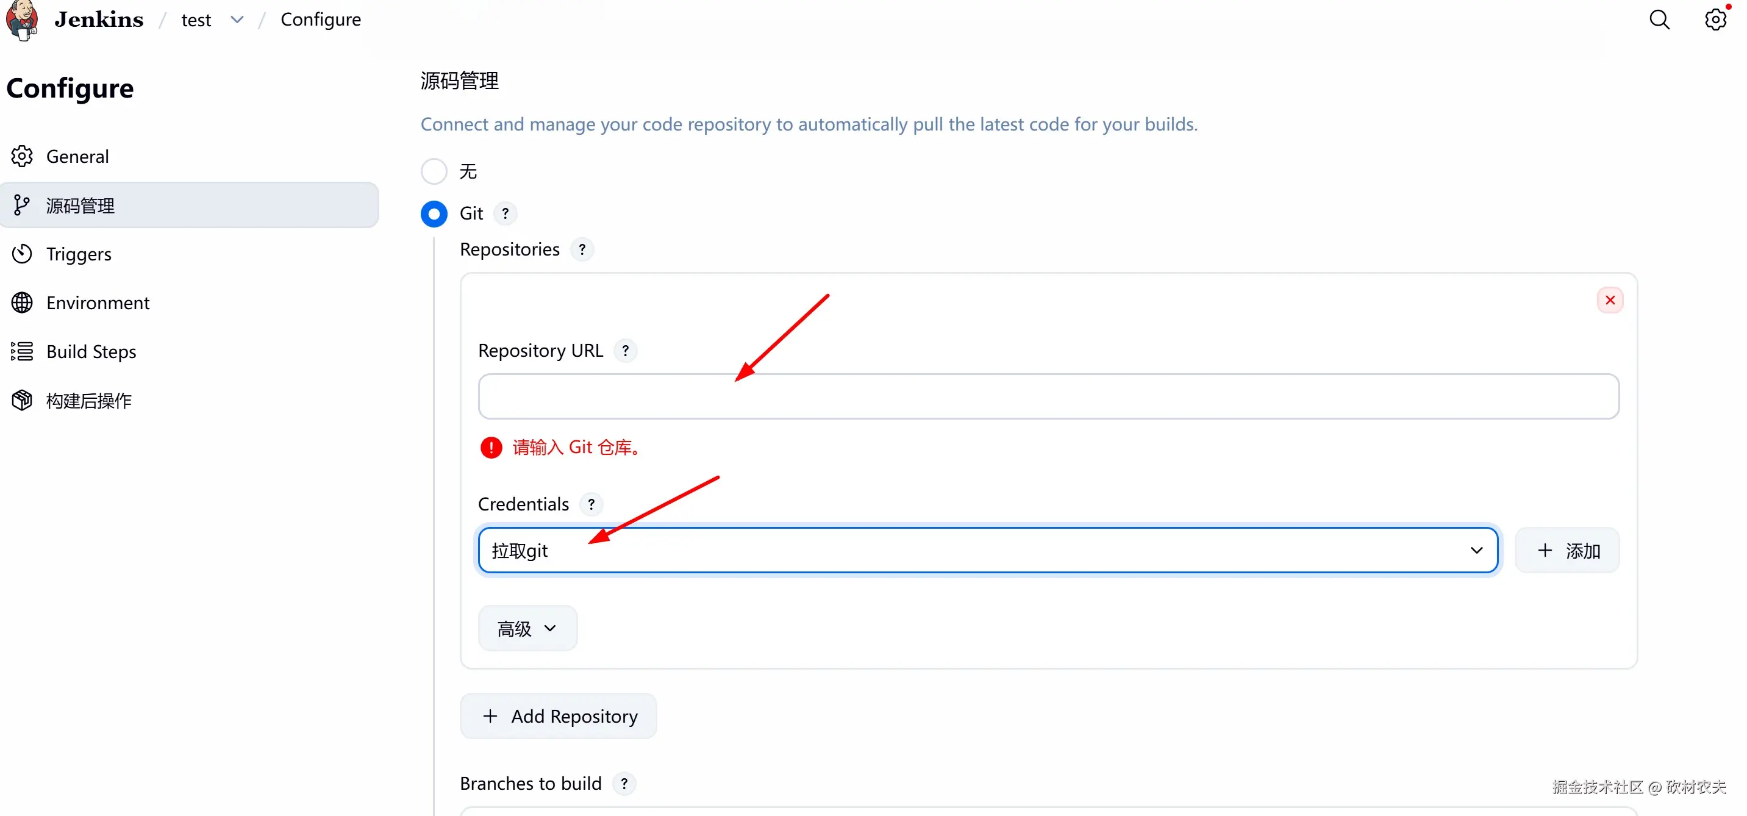Click the 添加 add credentials button
Image resolution: width=1747 pixels, height=816 pixels.
[x=1567, y=550]
